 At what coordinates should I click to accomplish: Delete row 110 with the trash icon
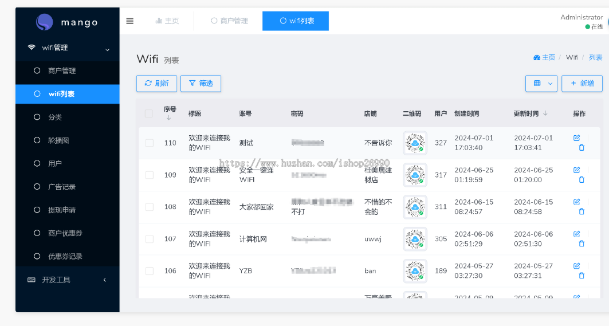click(x=582, y=148)
